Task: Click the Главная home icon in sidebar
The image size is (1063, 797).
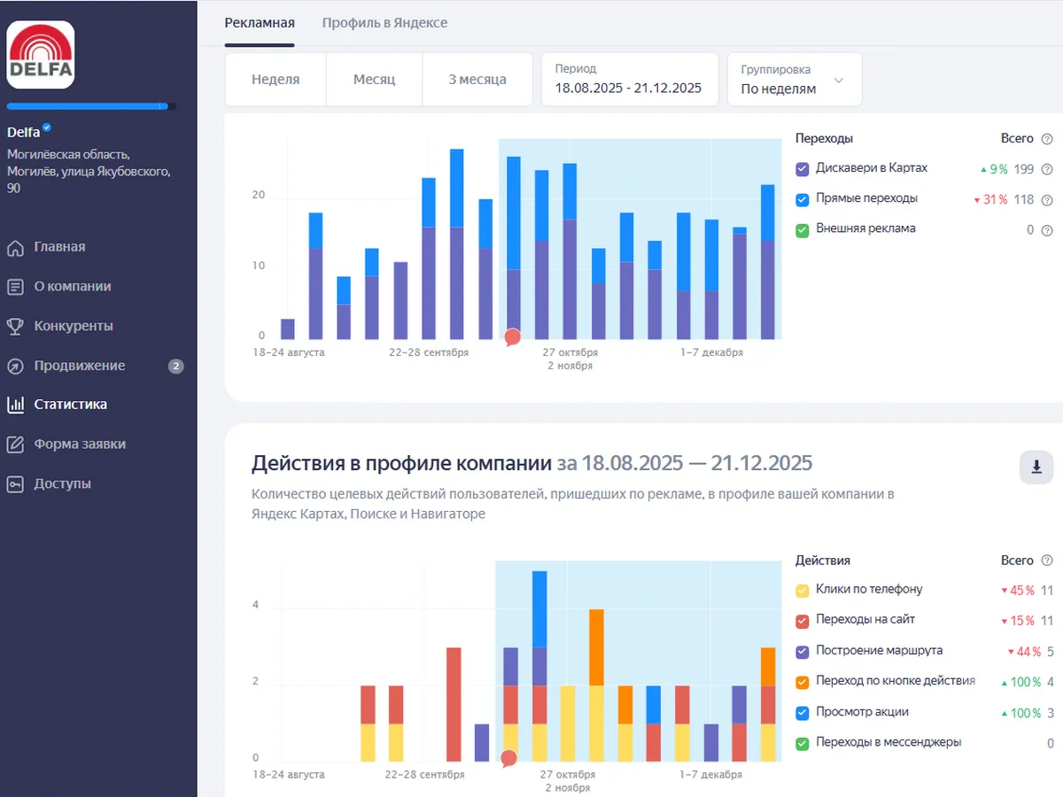Action: [x=15, y=247]
